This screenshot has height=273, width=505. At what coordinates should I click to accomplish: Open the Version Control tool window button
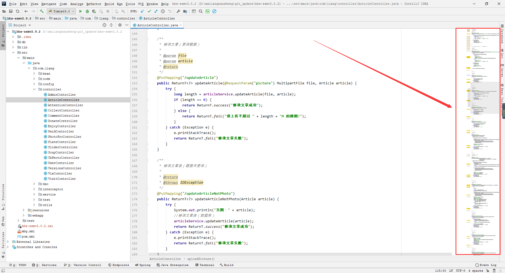[x=82, y=265]
